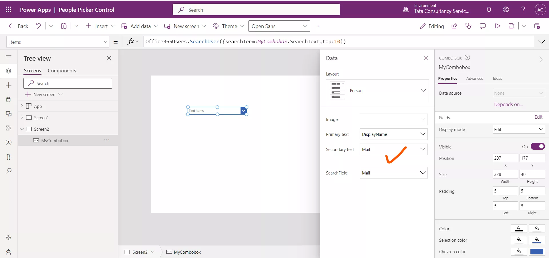Open the Media panel in the left sidebar
This screenshot has width=549, height=258.
[x=9, y=114]
